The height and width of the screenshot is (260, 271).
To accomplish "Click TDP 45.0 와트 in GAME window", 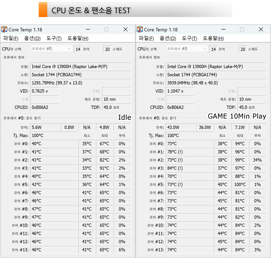I will click(x=252, y=107).
